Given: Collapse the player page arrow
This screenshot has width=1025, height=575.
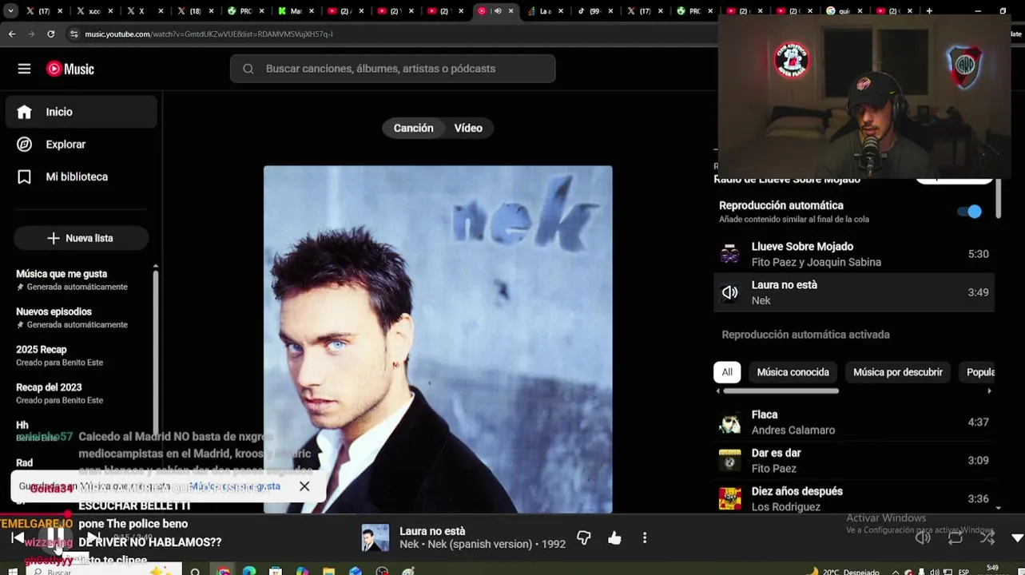Looking at the screenshot, I should 1017,538.
